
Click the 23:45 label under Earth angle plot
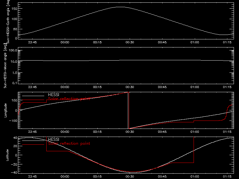pyautogui.click(x=32, y=42)
